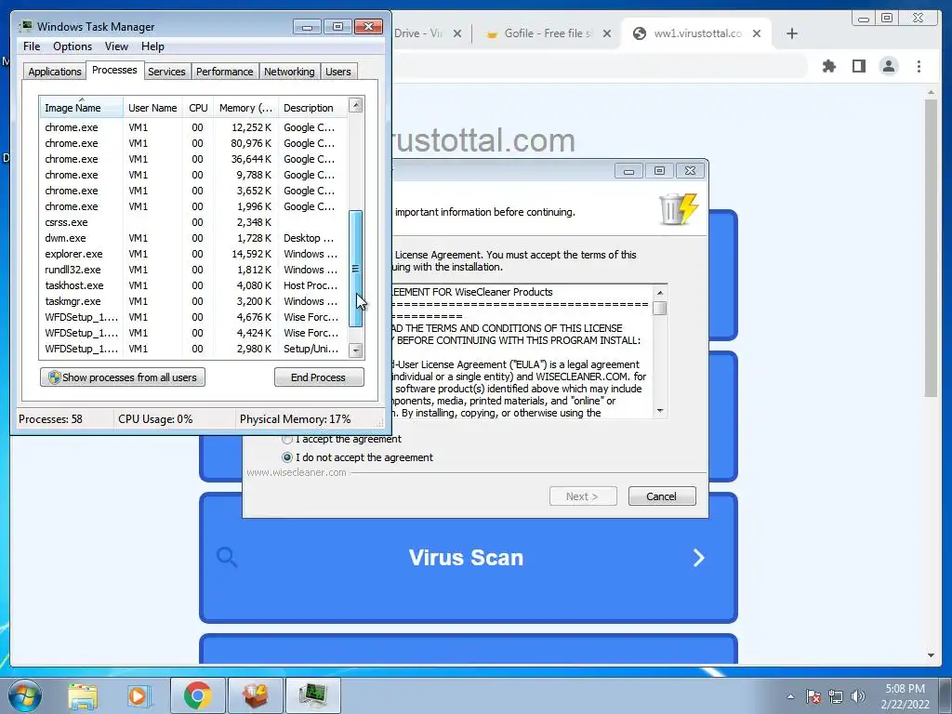Switch to the Users tab
Screen dimensions: 952x714
[338, 72]
